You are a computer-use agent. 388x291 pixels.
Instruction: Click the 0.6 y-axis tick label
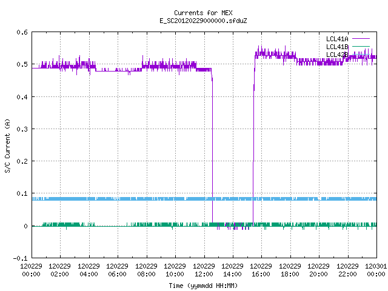pyautogui.click(x=22, y=32)
